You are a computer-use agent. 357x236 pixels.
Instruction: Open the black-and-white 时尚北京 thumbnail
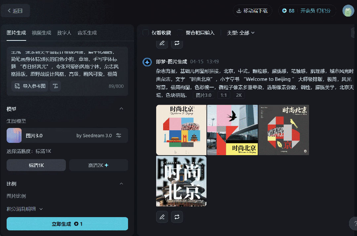[181, 181]
